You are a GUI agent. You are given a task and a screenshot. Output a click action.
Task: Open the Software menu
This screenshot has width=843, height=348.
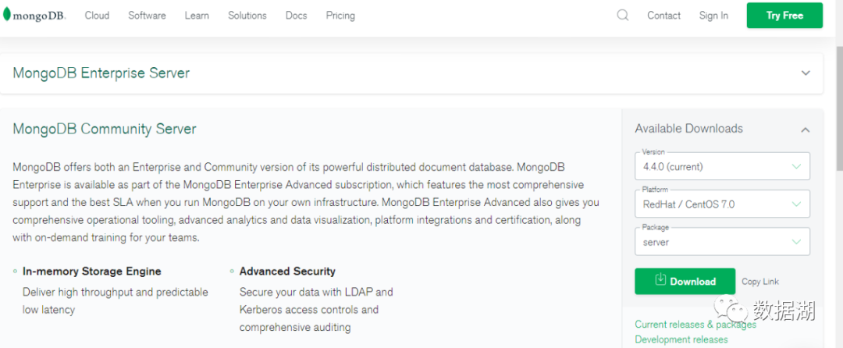pos(147,16)
